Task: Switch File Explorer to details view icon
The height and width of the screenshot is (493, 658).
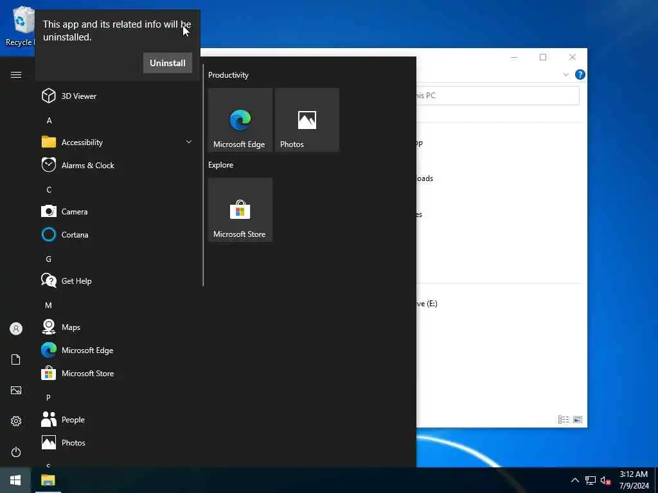Action: (x=563, y=419)
